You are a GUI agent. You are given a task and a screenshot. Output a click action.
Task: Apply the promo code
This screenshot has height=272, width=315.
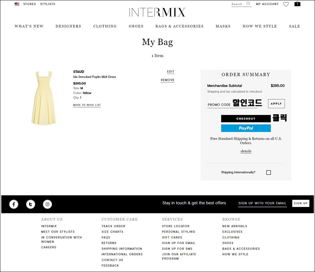click(x=276, y=104)
